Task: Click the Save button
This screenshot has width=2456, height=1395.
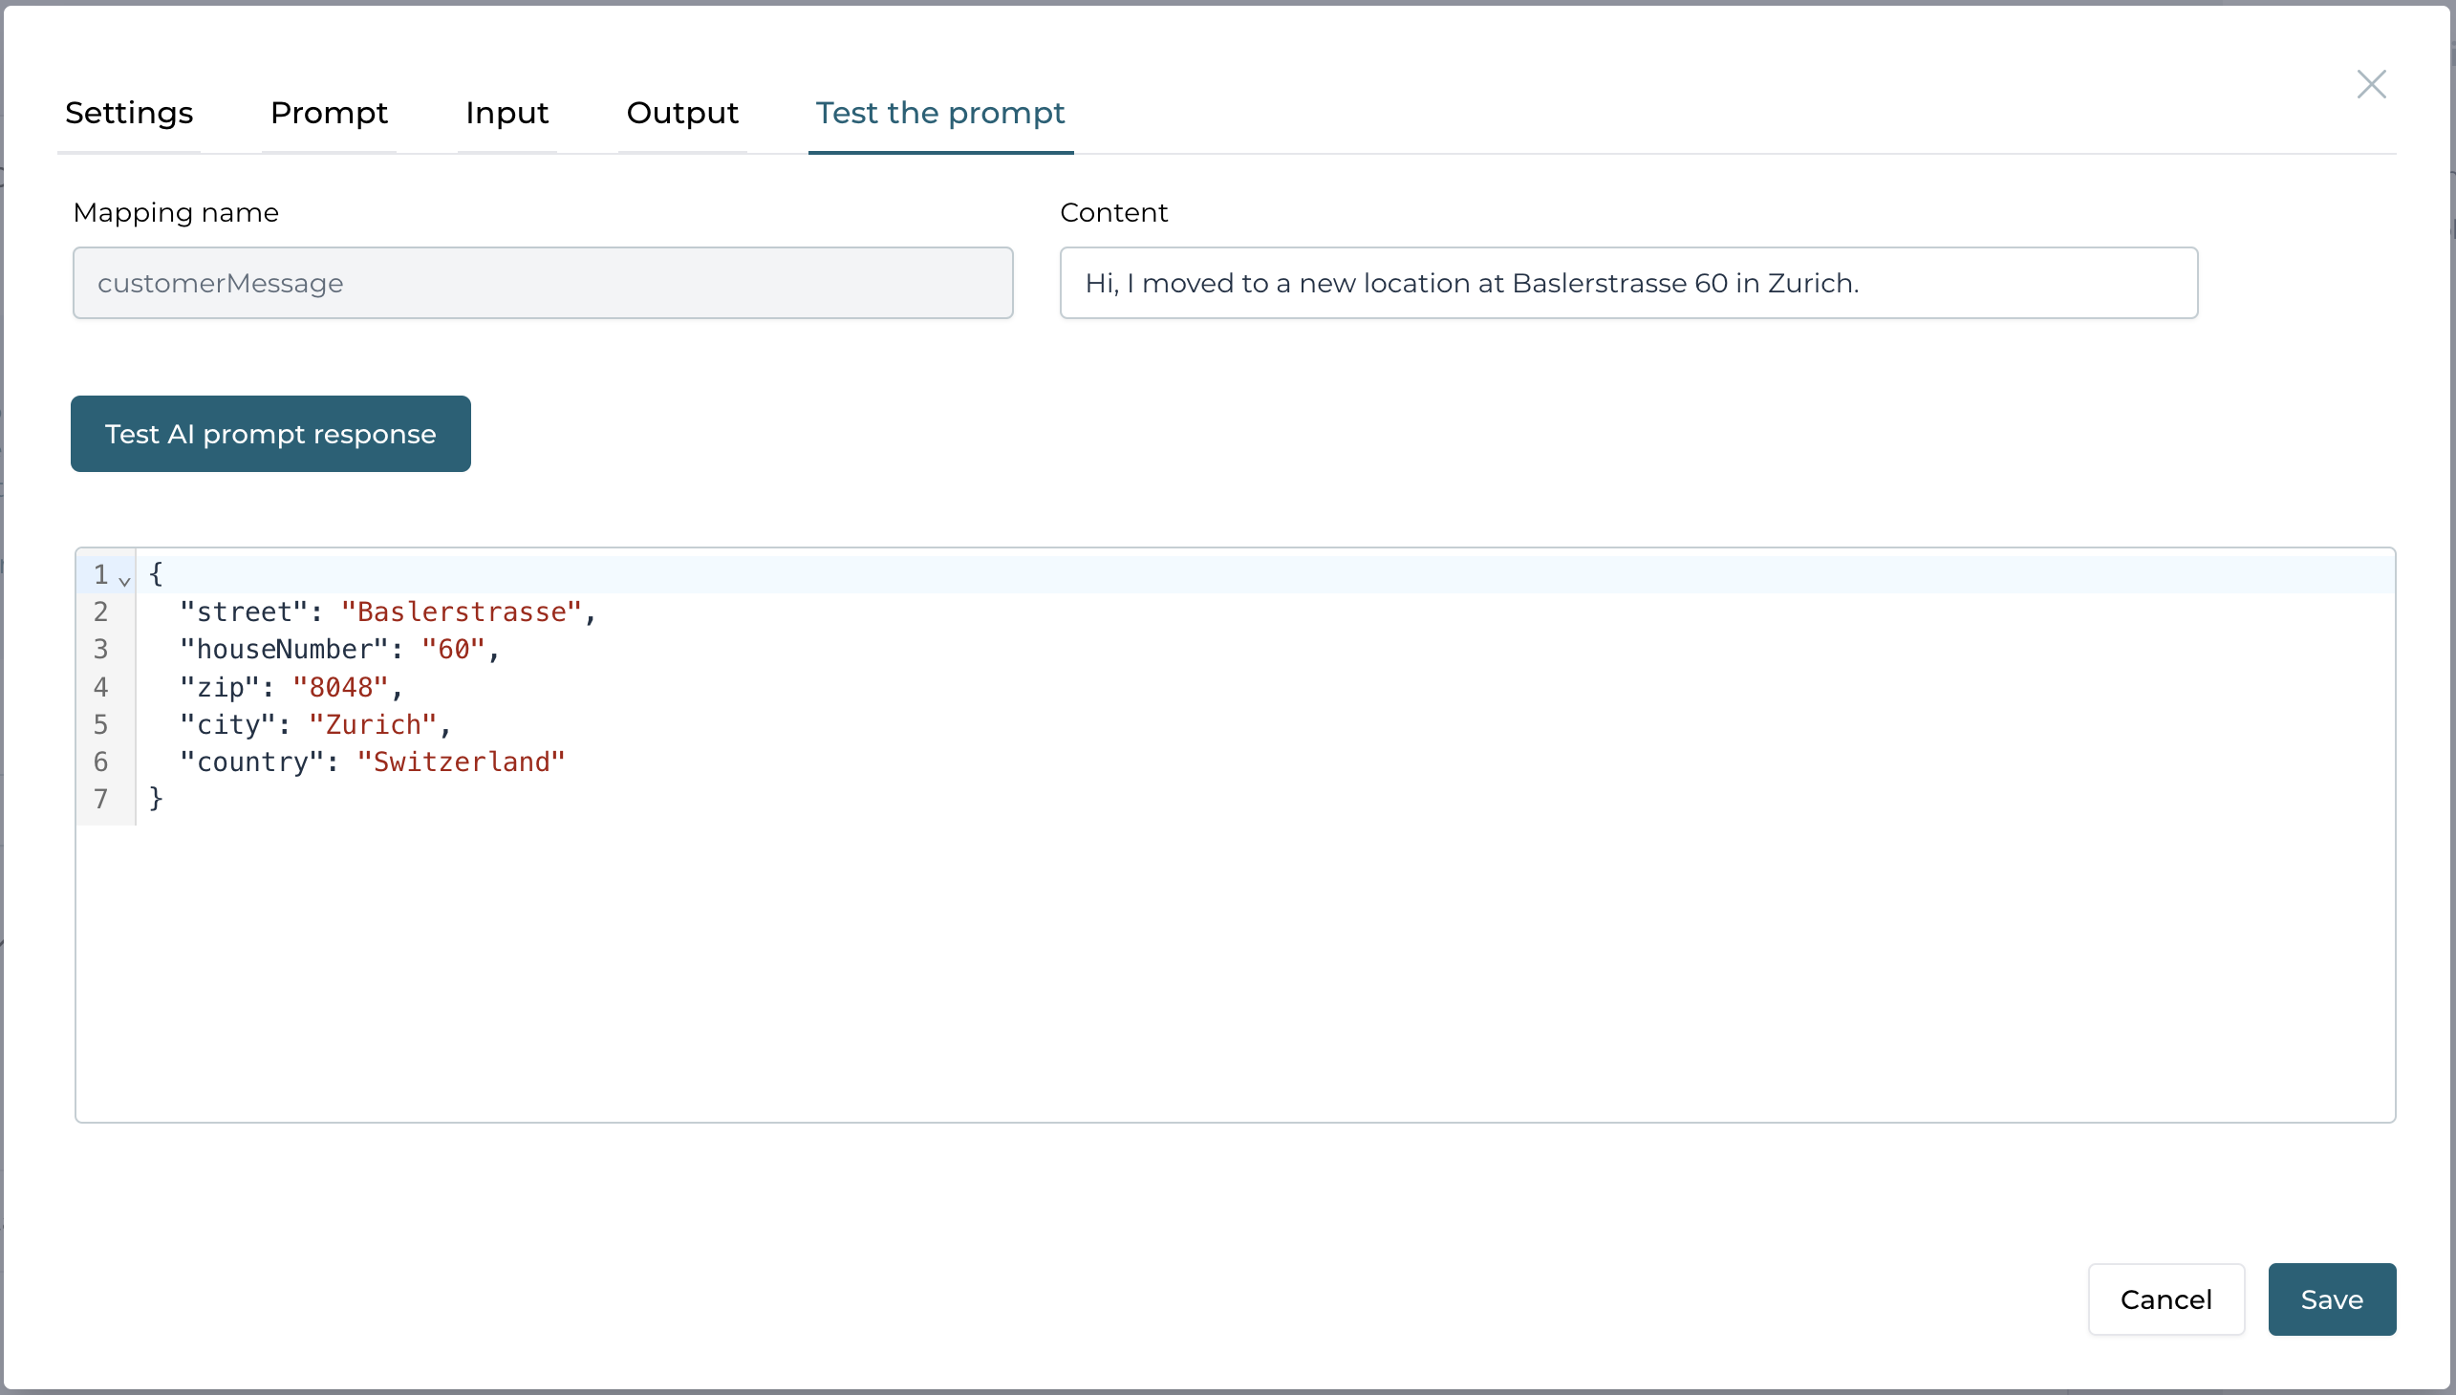Action: tap(2331, 1298)
